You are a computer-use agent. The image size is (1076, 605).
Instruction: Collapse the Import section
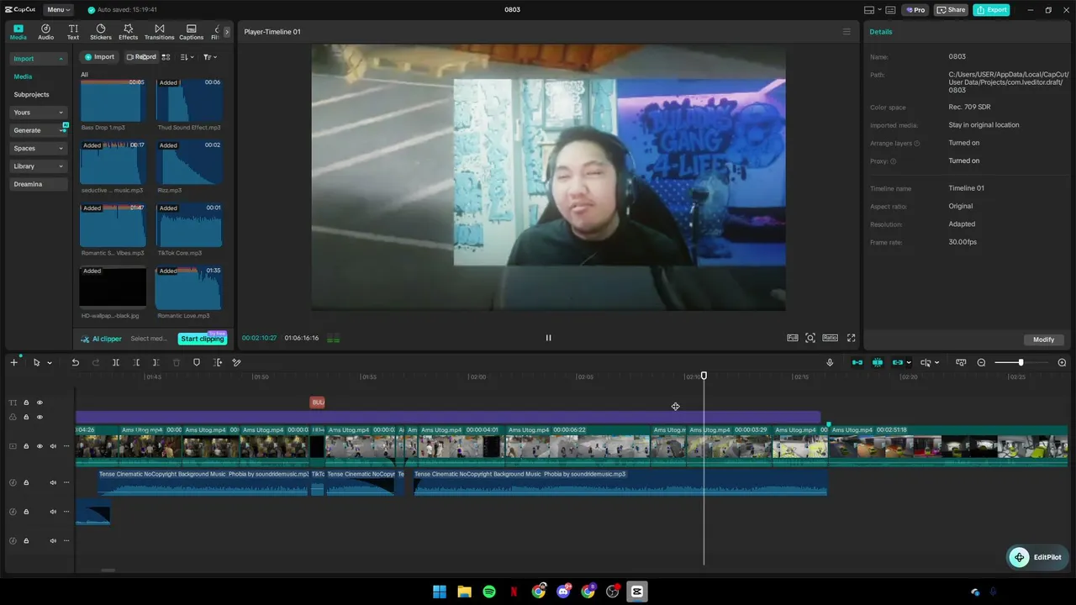coord(38,59)
